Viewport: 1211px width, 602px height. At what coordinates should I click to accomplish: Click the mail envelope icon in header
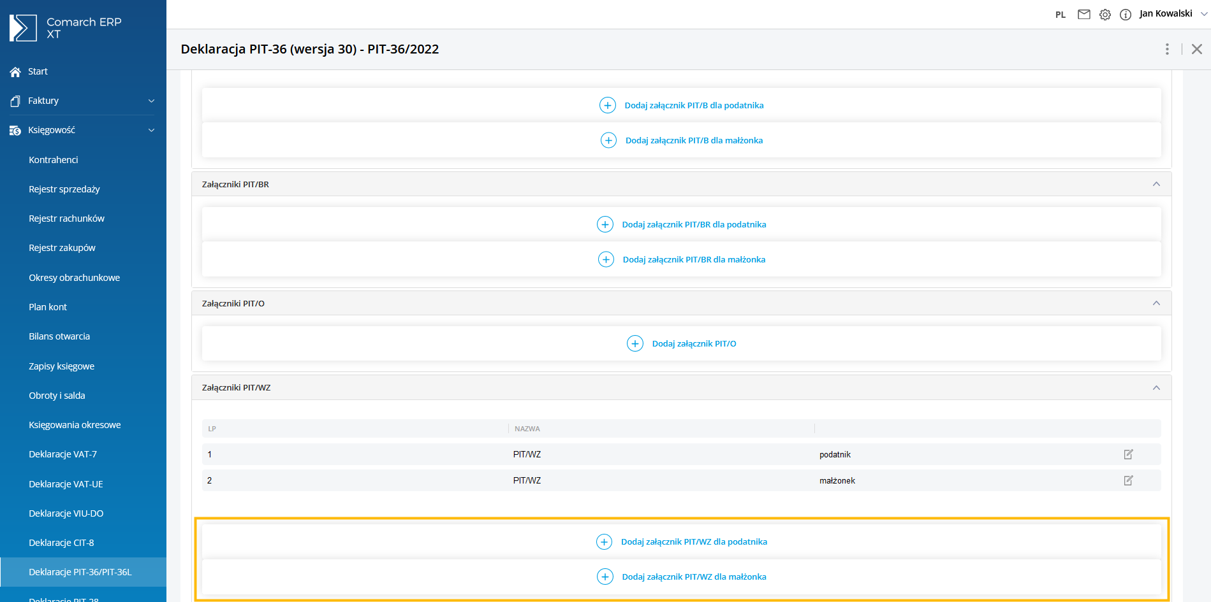coord(1083,14)
